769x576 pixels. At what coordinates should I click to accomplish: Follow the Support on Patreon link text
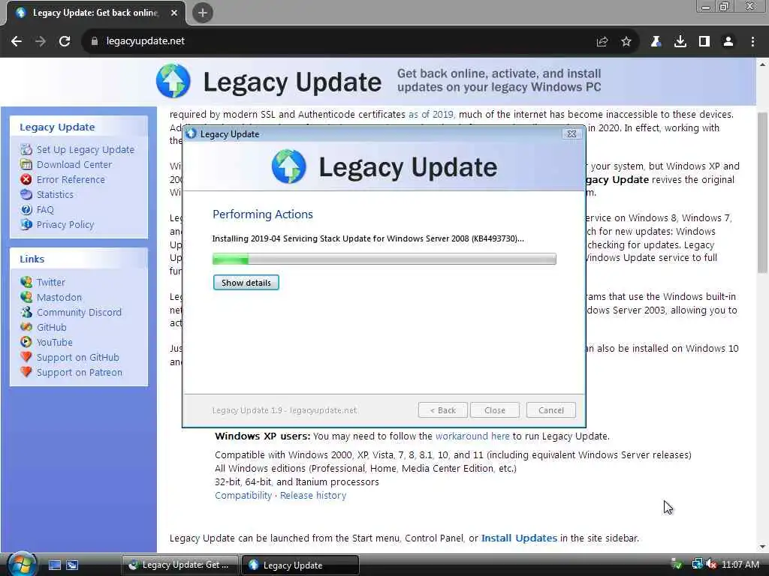pos(80,372)
